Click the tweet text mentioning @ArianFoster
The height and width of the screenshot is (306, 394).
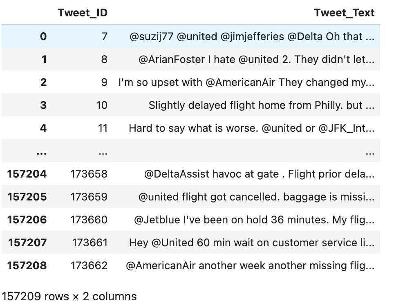tap(256, 59)
